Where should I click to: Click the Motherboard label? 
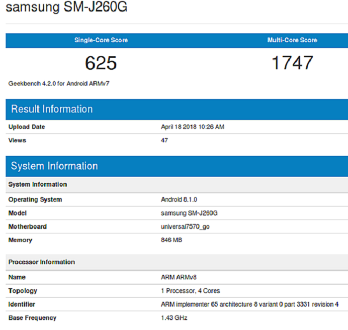[27, 226]
